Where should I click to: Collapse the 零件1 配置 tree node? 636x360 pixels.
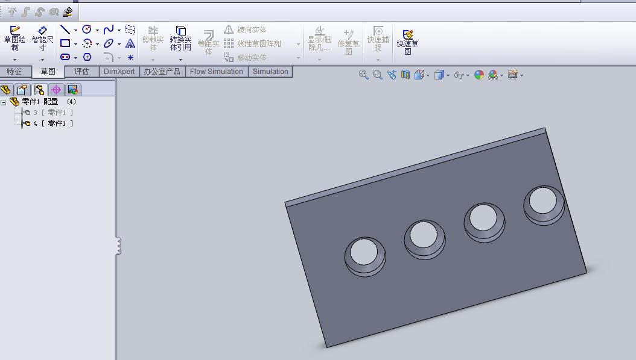[x=3, y=102]
